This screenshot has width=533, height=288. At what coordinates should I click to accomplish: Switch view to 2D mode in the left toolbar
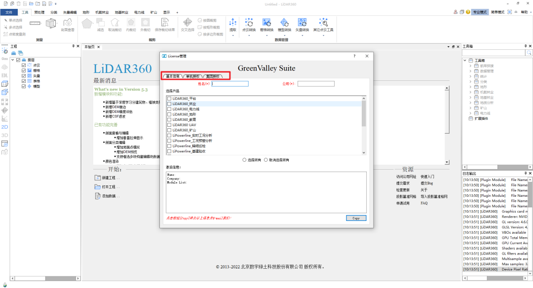[5, 127]
